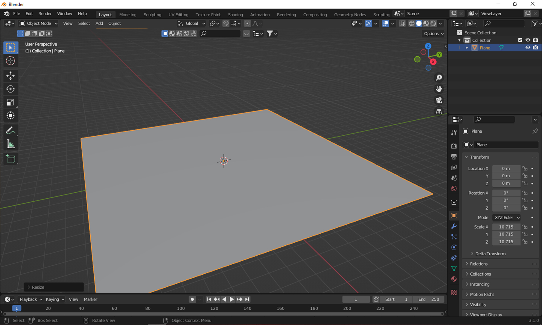
Task: Toggle Collection exclude checkbox in outliner
Action: [x=520, y=40]
